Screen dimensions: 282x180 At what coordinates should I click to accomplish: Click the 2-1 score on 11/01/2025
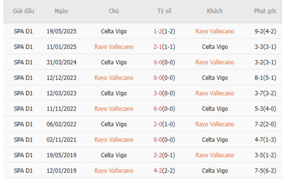tap(158, 47)
